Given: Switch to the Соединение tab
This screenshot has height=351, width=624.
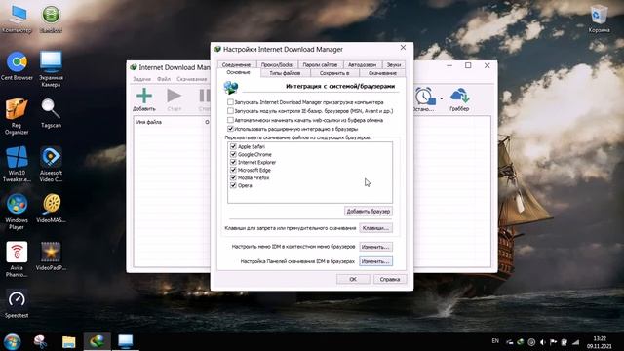Looking at the screenshot, I should 236,64.
